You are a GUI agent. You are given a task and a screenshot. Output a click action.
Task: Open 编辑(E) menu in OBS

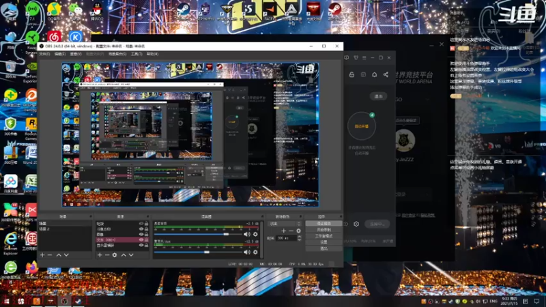coord(60,54)
